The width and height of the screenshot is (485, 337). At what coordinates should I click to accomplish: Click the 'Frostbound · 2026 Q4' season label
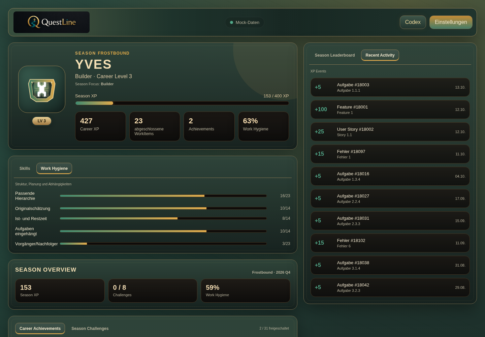click(271, 272)
